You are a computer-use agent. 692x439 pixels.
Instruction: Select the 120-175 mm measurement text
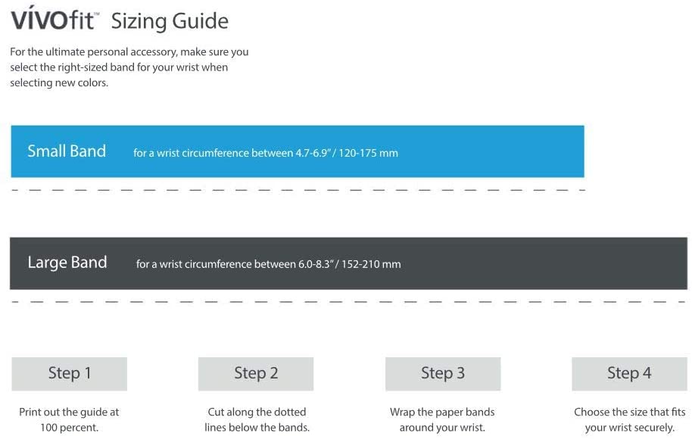coord(373,153)
